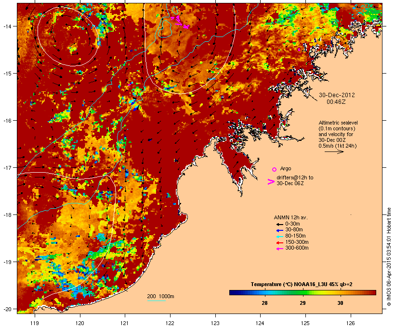The height and width of the screenshot is (327, 395).
Task: Click the 0.5m/s velocity scale arrow
Action: click(334, 151)
